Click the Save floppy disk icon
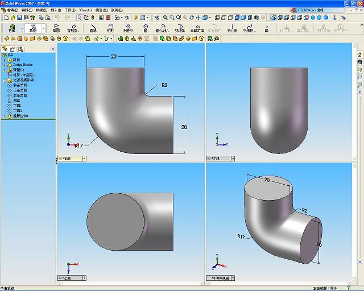This screenshot has height=291, width=364. [19, 18]
